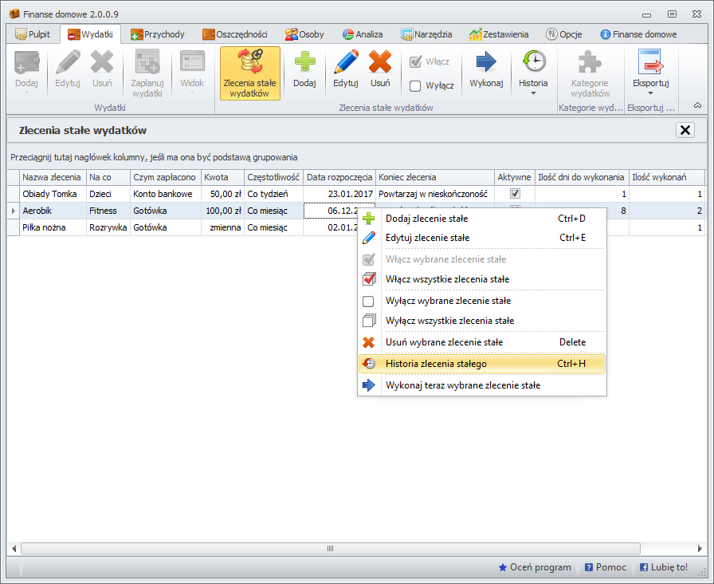Expand the Eksportuj dropdown arrow

(x=650, y=93)
